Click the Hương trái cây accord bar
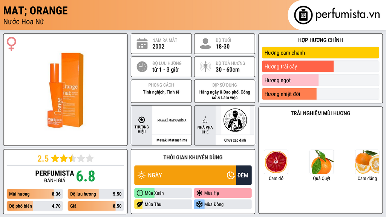 (320, 66)
